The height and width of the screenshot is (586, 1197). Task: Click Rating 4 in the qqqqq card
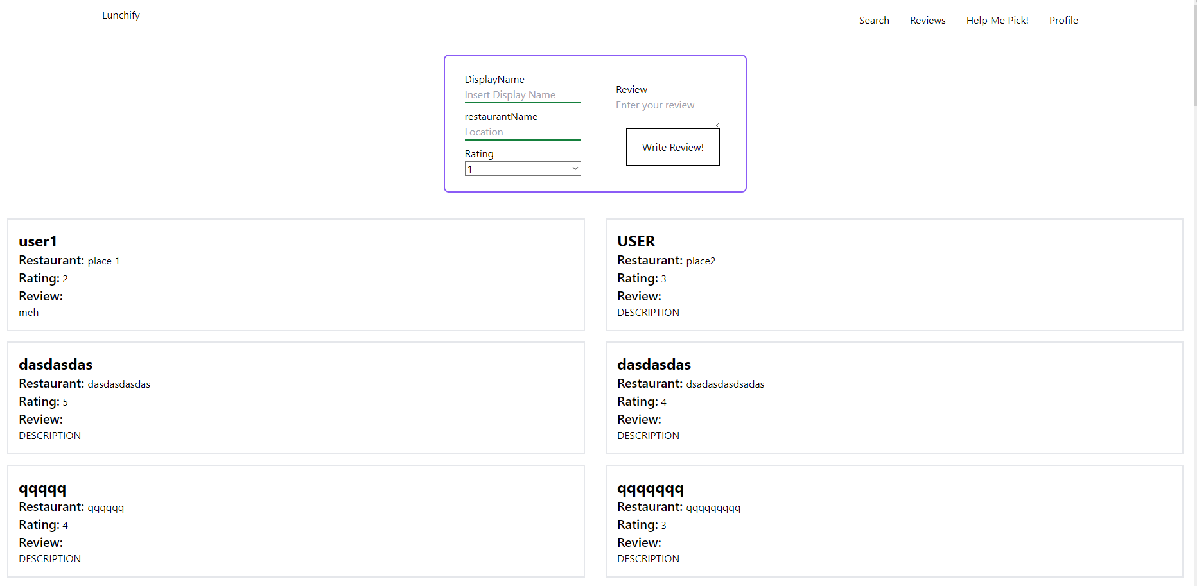click(x=43, y=525)
